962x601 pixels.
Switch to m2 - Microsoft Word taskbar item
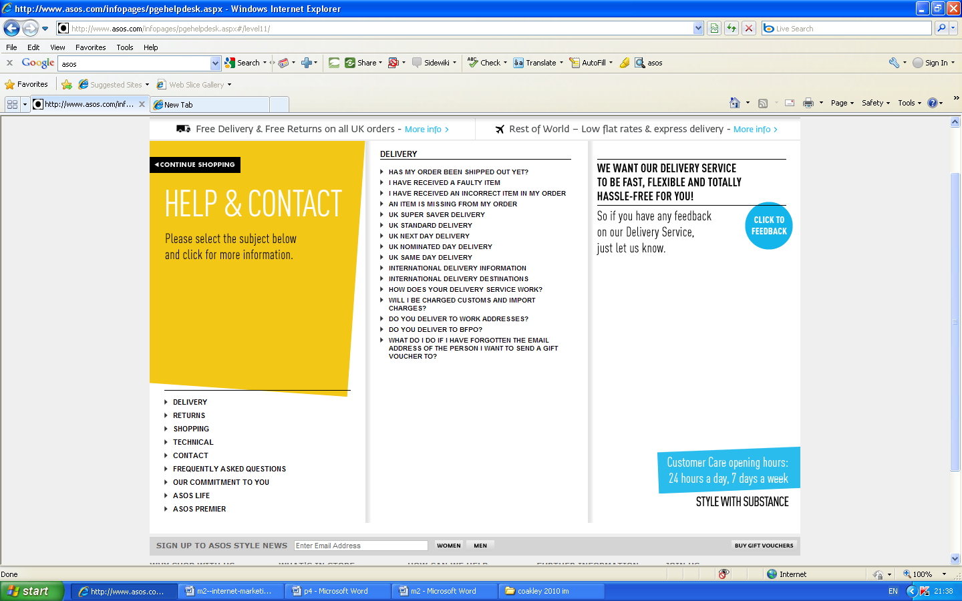point(444,591)
